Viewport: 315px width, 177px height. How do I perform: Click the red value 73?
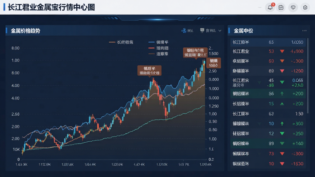coord(271,154)
